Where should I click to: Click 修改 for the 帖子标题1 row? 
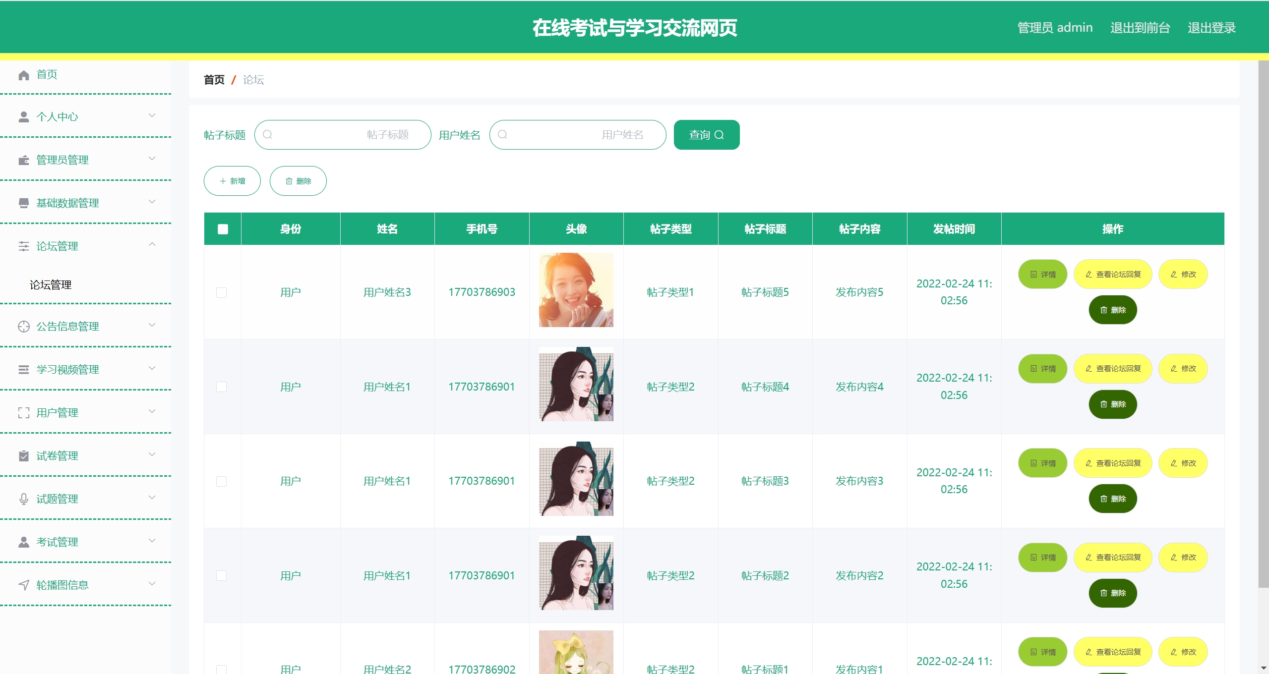point(1183,652)
